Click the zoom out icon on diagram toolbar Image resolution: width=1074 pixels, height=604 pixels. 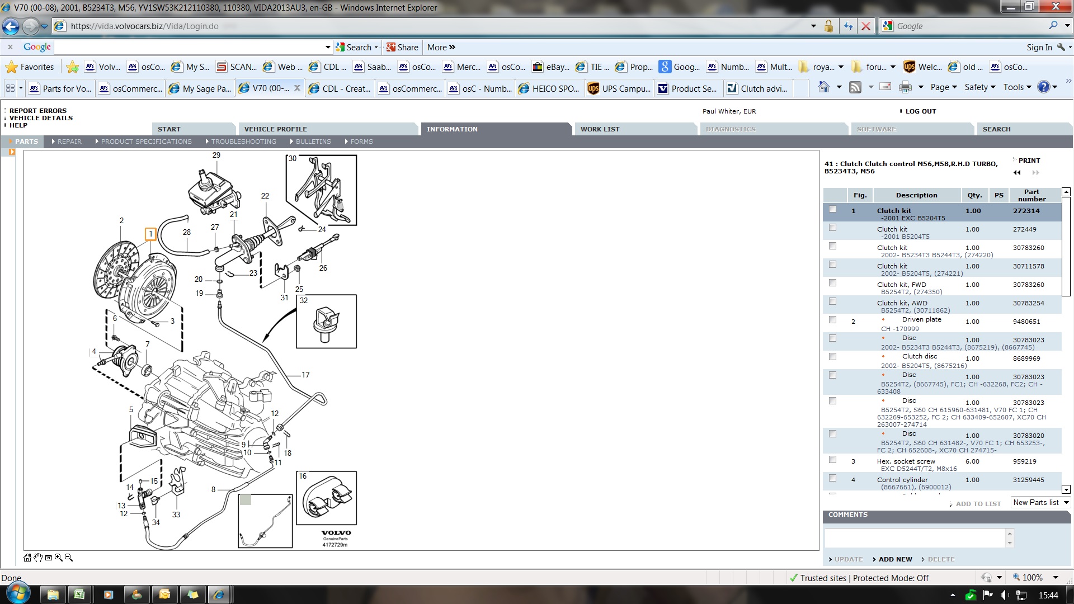[69, 558]
